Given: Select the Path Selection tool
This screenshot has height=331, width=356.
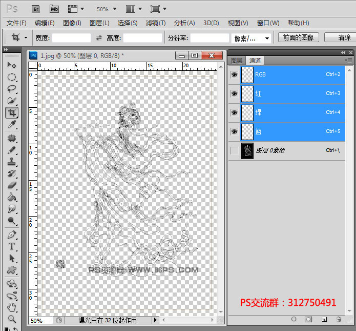Looking at the screenshot, I should [12, 258].
